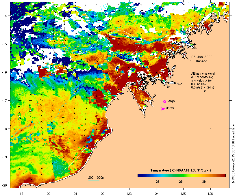Click the latitude label '-18'
This screenshot has width=237, height=196.
(4, 129)
